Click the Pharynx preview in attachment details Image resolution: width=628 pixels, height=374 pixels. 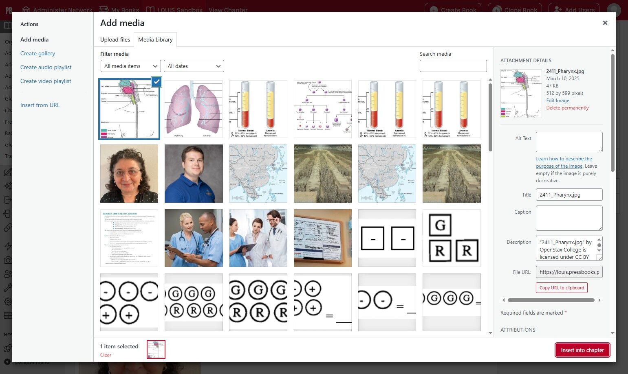521,94
